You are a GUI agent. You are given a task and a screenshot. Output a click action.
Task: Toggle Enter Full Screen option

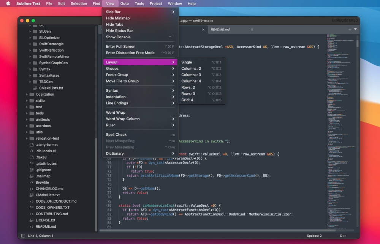point(140,46)
